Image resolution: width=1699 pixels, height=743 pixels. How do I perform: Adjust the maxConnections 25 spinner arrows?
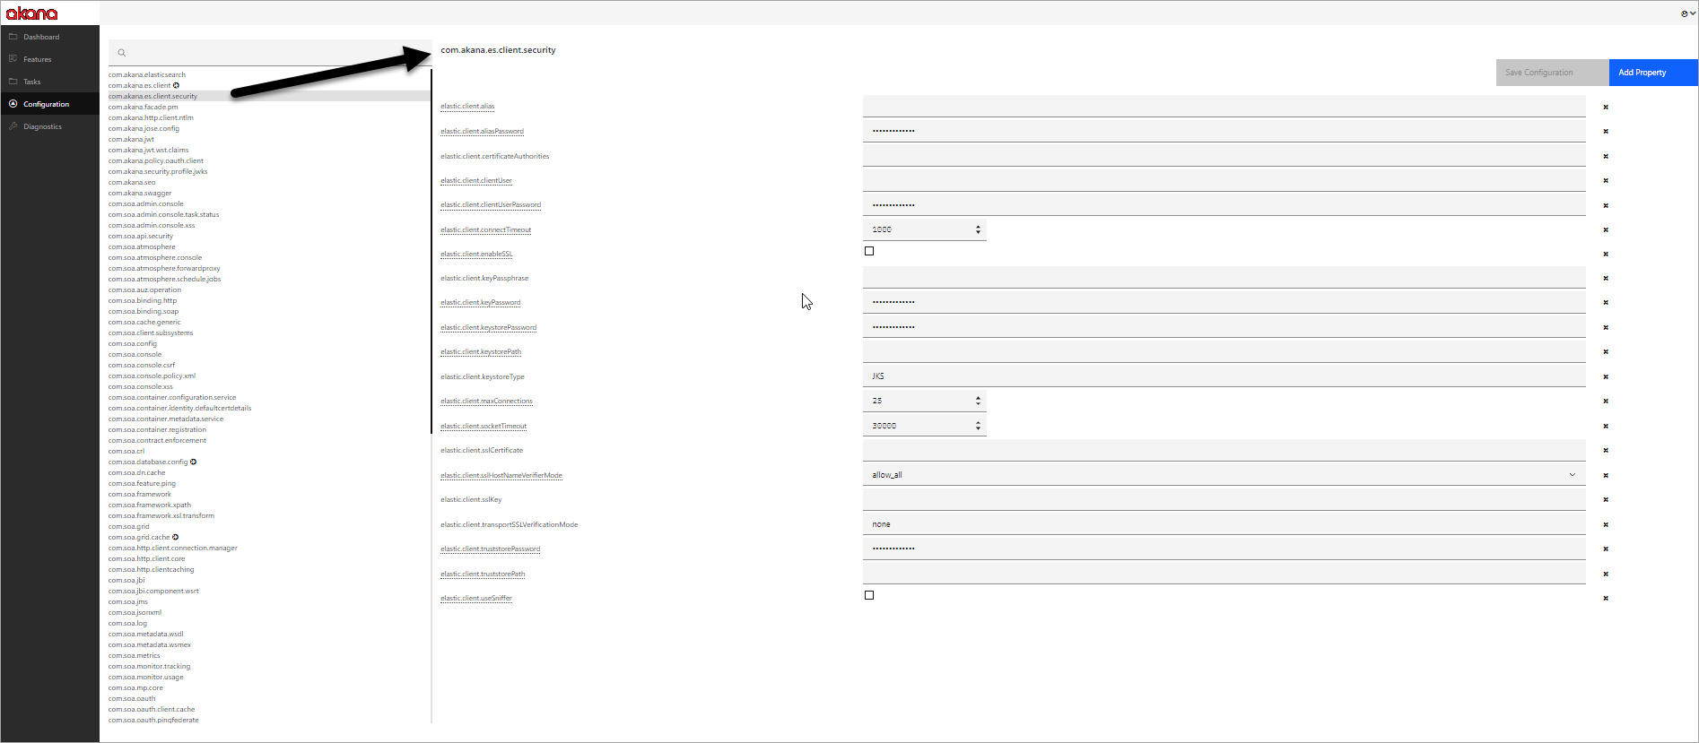coord(978,401)
